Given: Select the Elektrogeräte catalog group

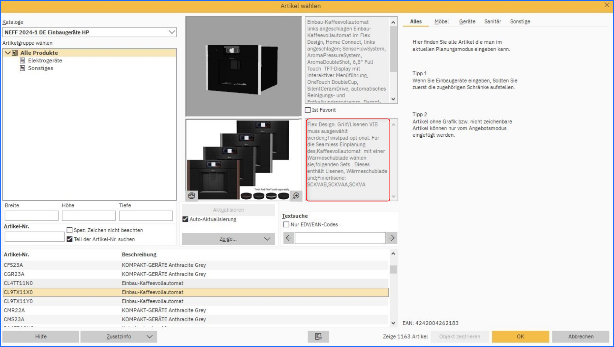Looking at the screenshot, I should click(45, 61).
